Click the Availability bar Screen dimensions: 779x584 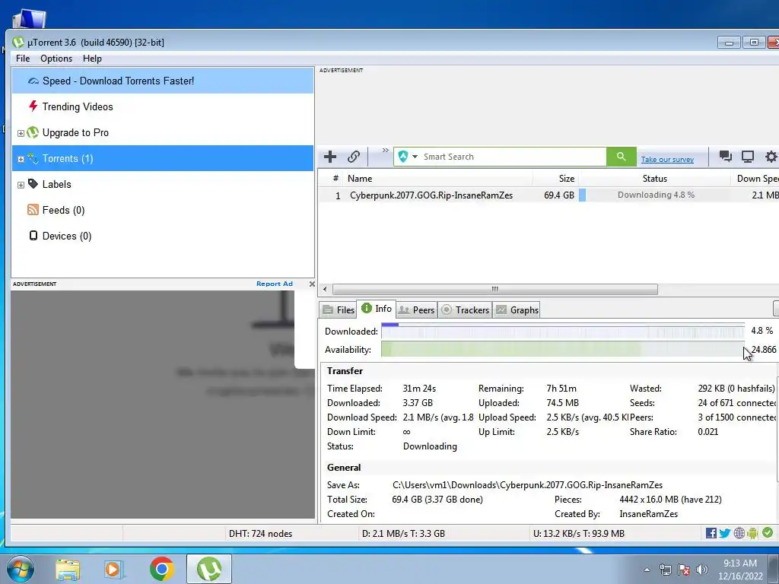coord(563,350)
